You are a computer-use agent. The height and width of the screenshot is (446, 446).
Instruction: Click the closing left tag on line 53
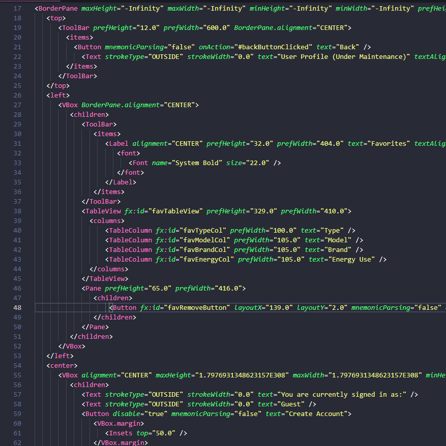point(60,356)
